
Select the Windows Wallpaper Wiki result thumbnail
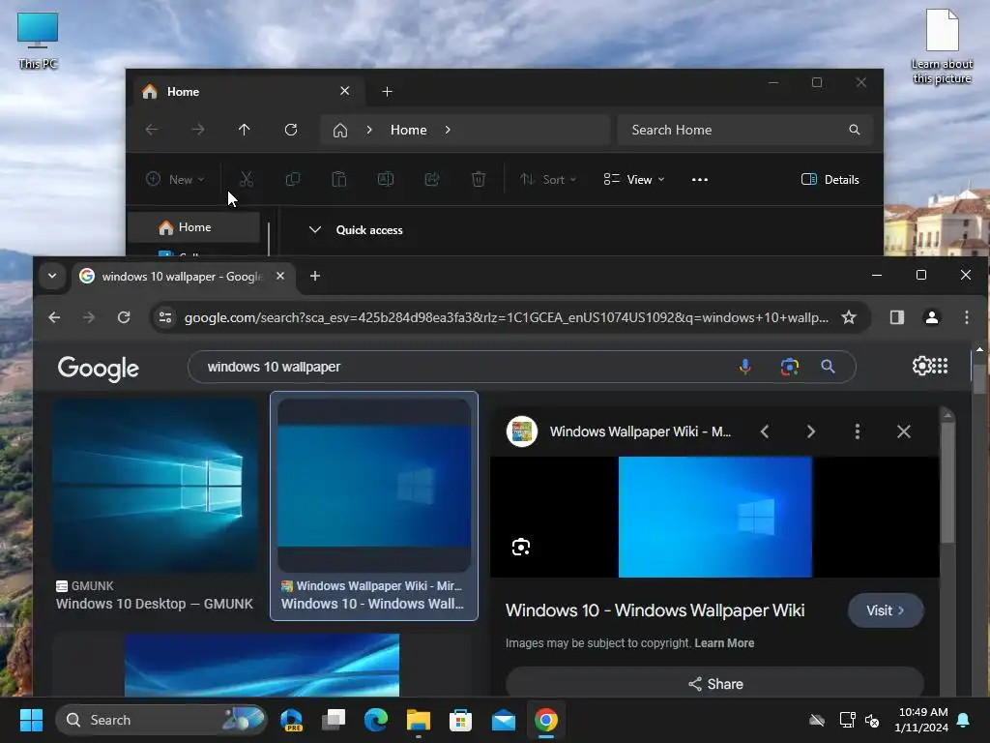374,486
